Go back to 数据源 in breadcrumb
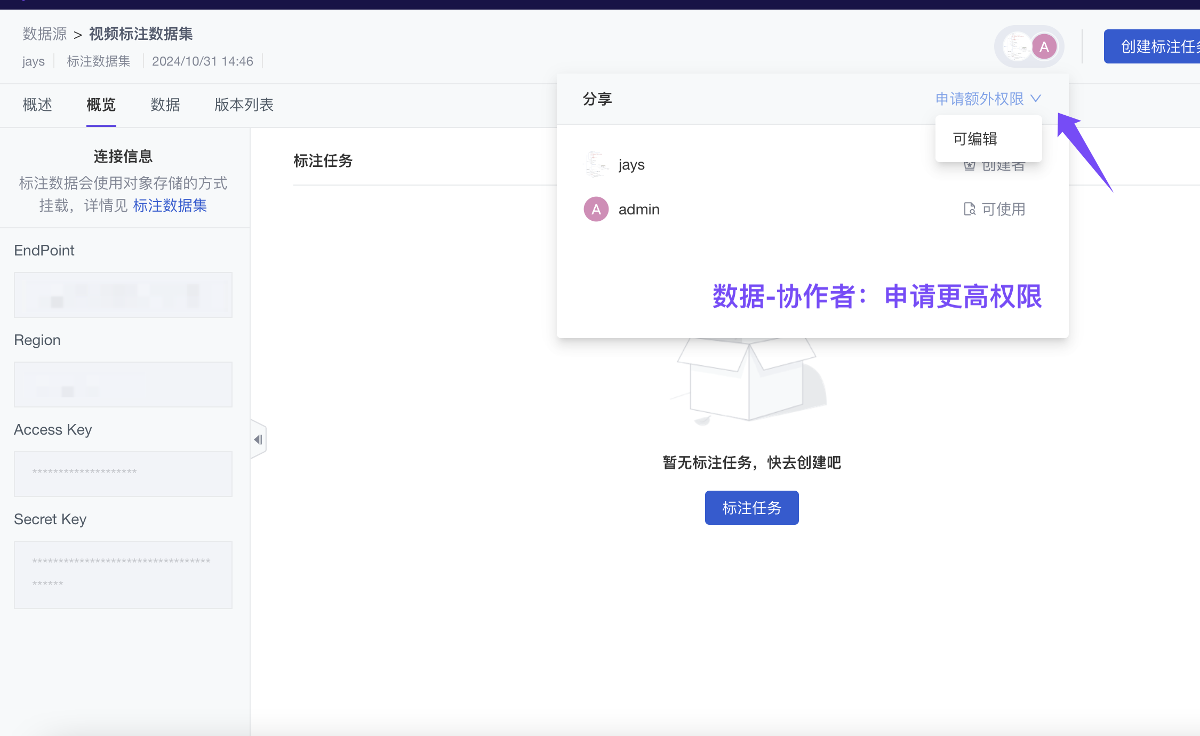This screenshot has height=736, width=1200. (45, 34)
